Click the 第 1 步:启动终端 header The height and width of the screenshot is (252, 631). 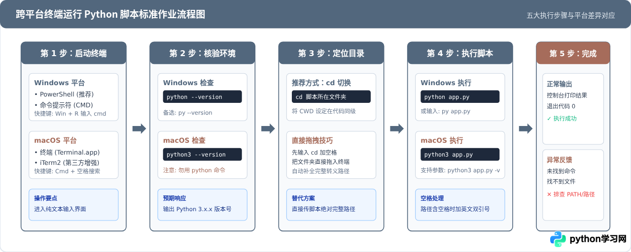pos(73,53)
